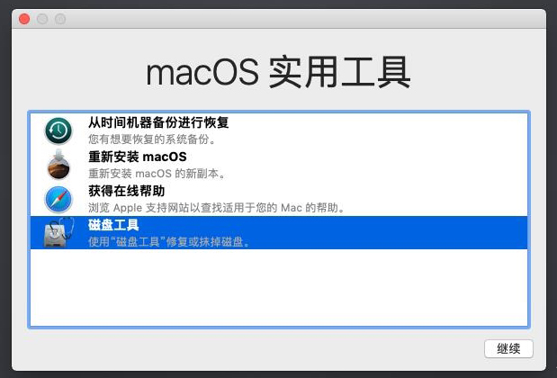
Task: Pick the 获得在线帮助 list item
Action: 279,199
